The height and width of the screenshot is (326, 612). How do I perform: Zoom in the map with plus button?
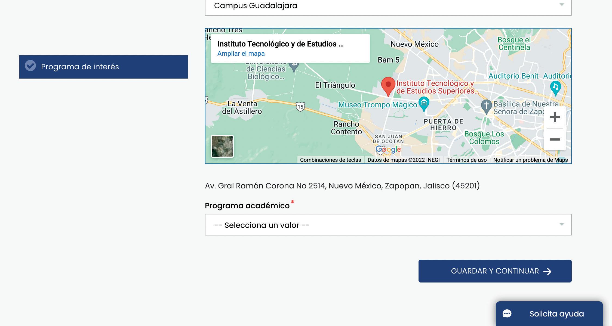555,117
